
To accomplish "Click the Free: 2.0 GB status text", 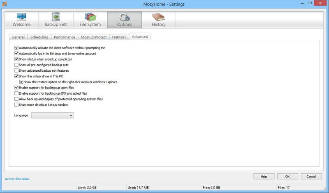I will pos(211,188).
